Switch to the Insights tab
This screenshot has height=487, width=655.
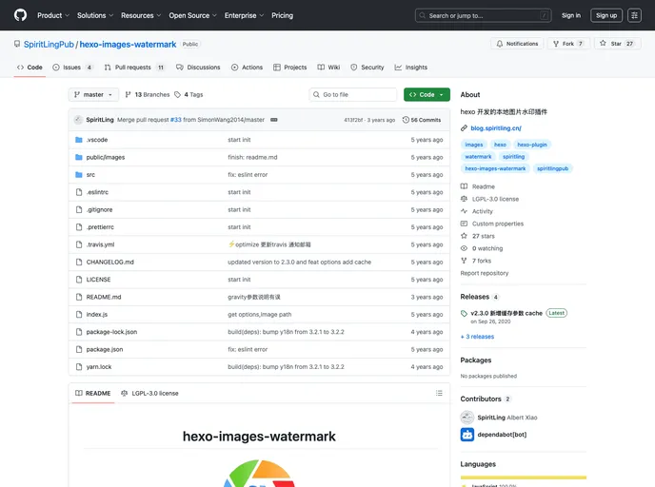click(x=411, y=68)
